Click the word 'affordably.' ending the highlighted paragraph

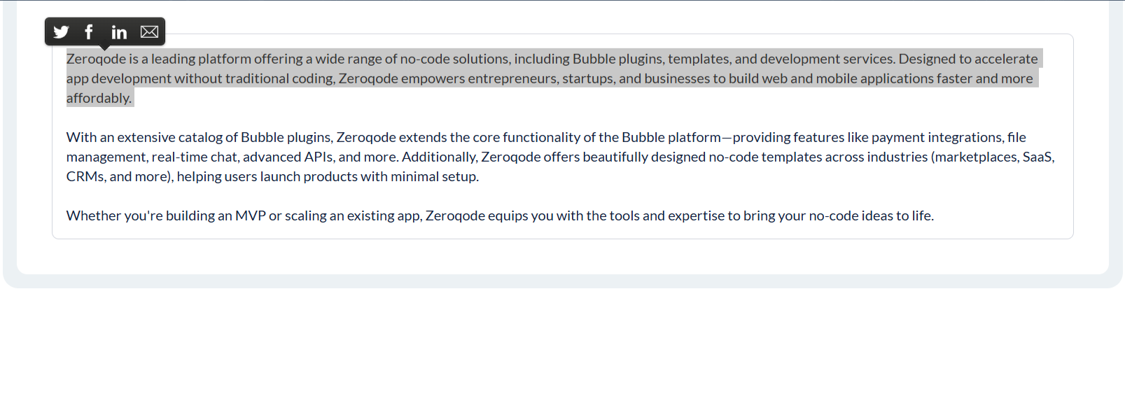click(x=99, y=99)
